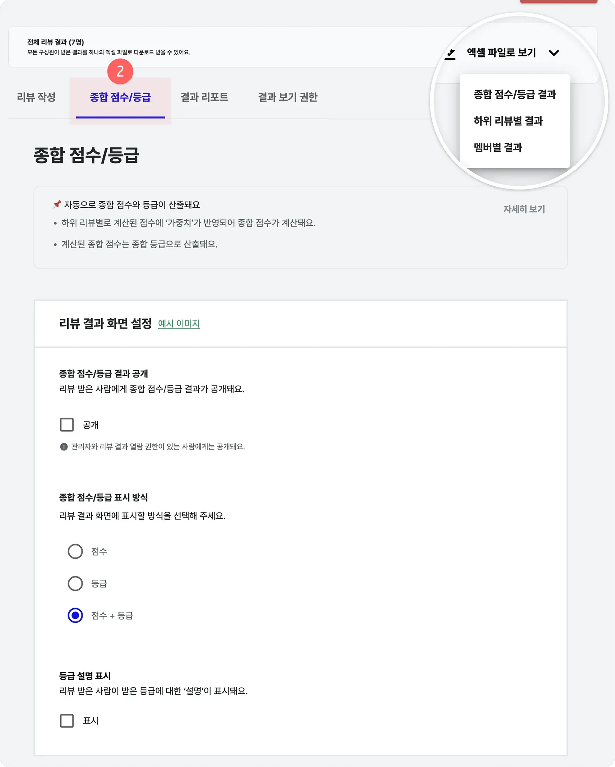The width and height of the screenshot is (615, 767).
Task: Choose the 등급 radio option
Action: click(75, 583)
